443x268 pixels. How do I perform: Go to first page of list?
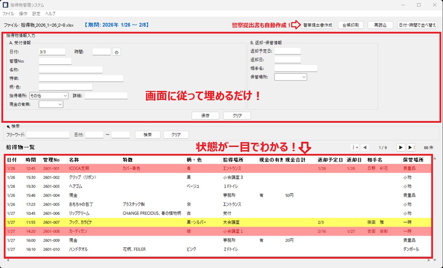355,147
